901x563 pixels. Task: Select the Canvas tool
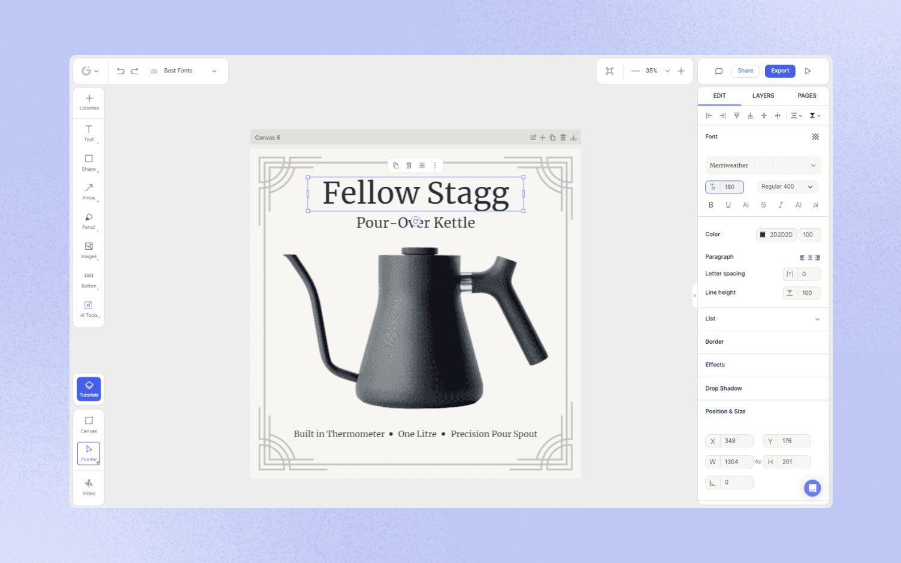(x=89, y=425)
